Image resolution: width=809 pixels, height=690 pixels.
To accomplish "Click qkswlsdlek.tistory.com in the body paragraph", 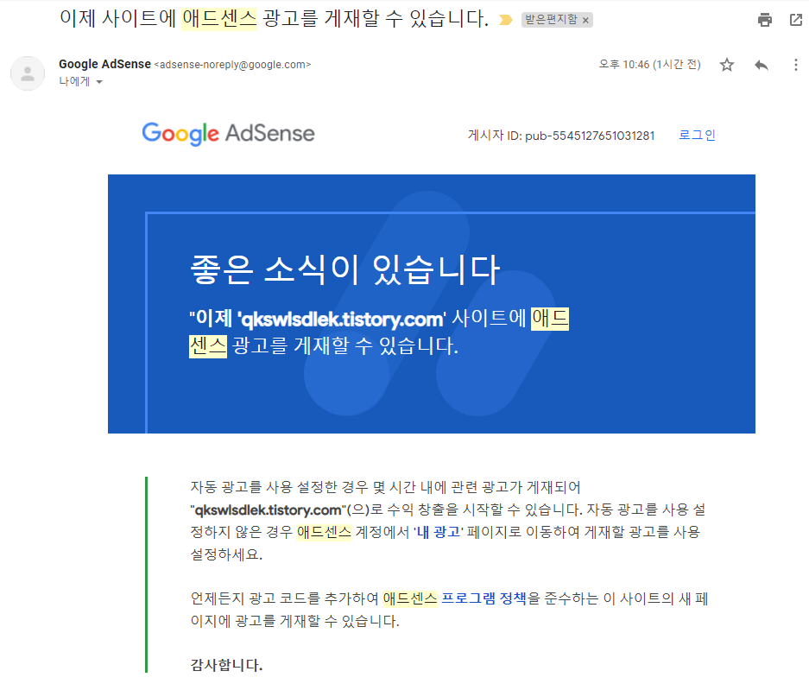I will point(268,510).
